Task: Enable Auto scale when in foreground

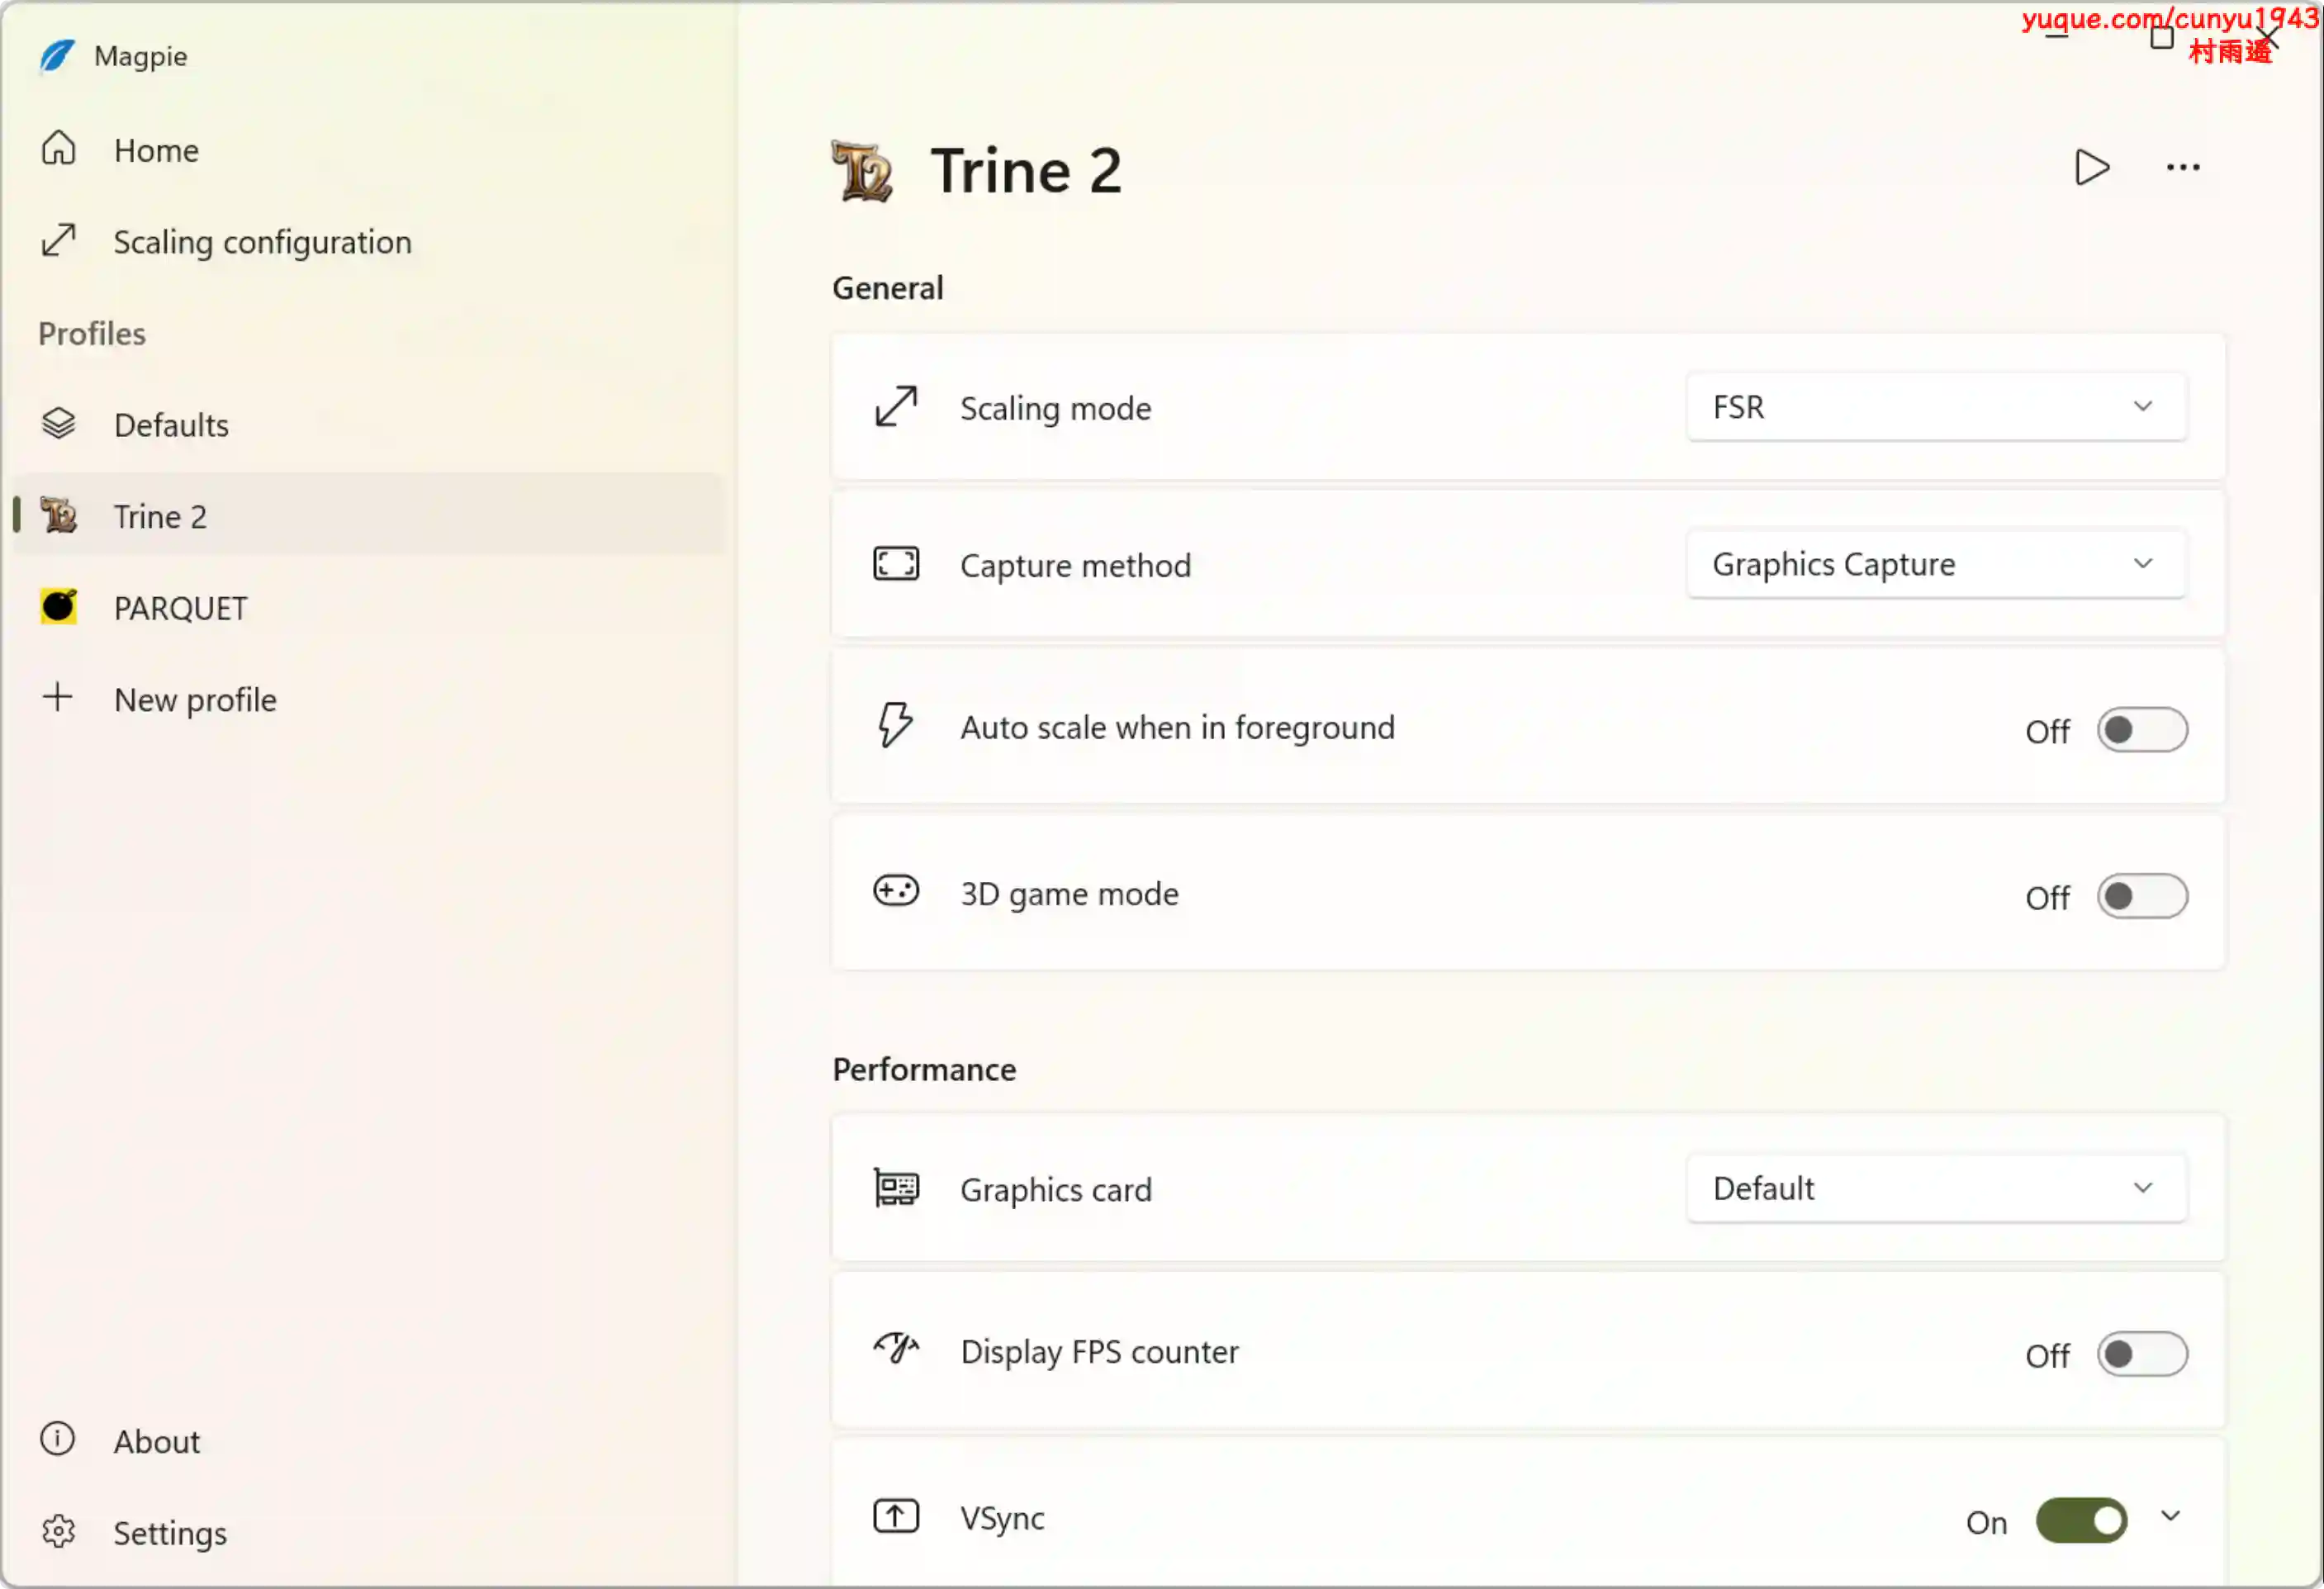Action: (x=2142, y=730)
